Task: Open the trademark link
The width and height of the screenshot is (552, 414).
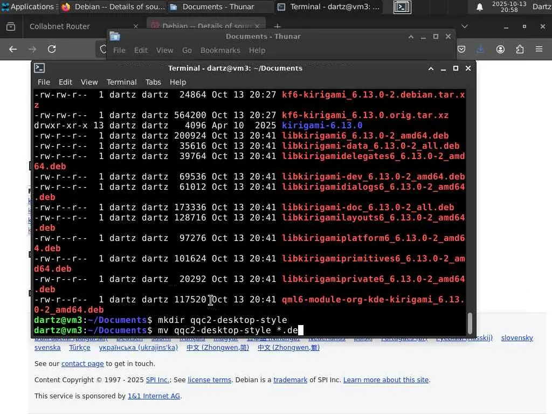Action: 291,380
